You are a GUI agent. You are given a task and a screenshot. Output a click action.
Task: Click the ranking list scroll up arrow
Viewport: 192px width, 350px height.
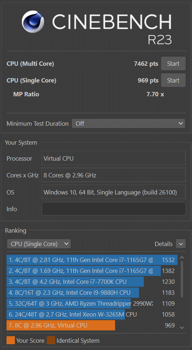click(x=182, y=258)
